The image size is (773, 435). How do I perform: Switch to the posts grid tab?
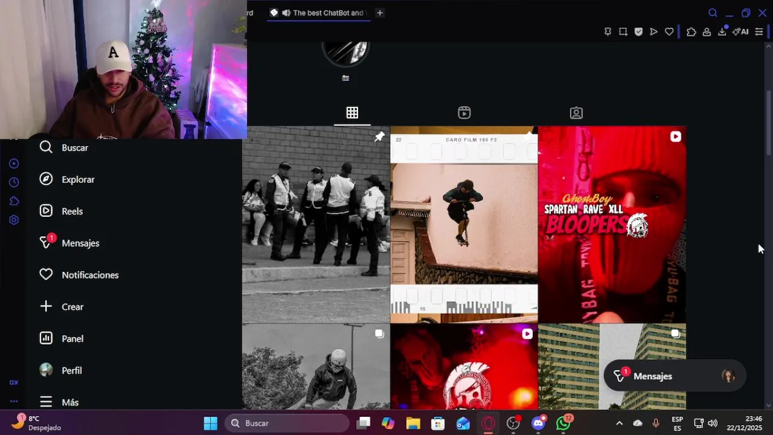[352, 113]
